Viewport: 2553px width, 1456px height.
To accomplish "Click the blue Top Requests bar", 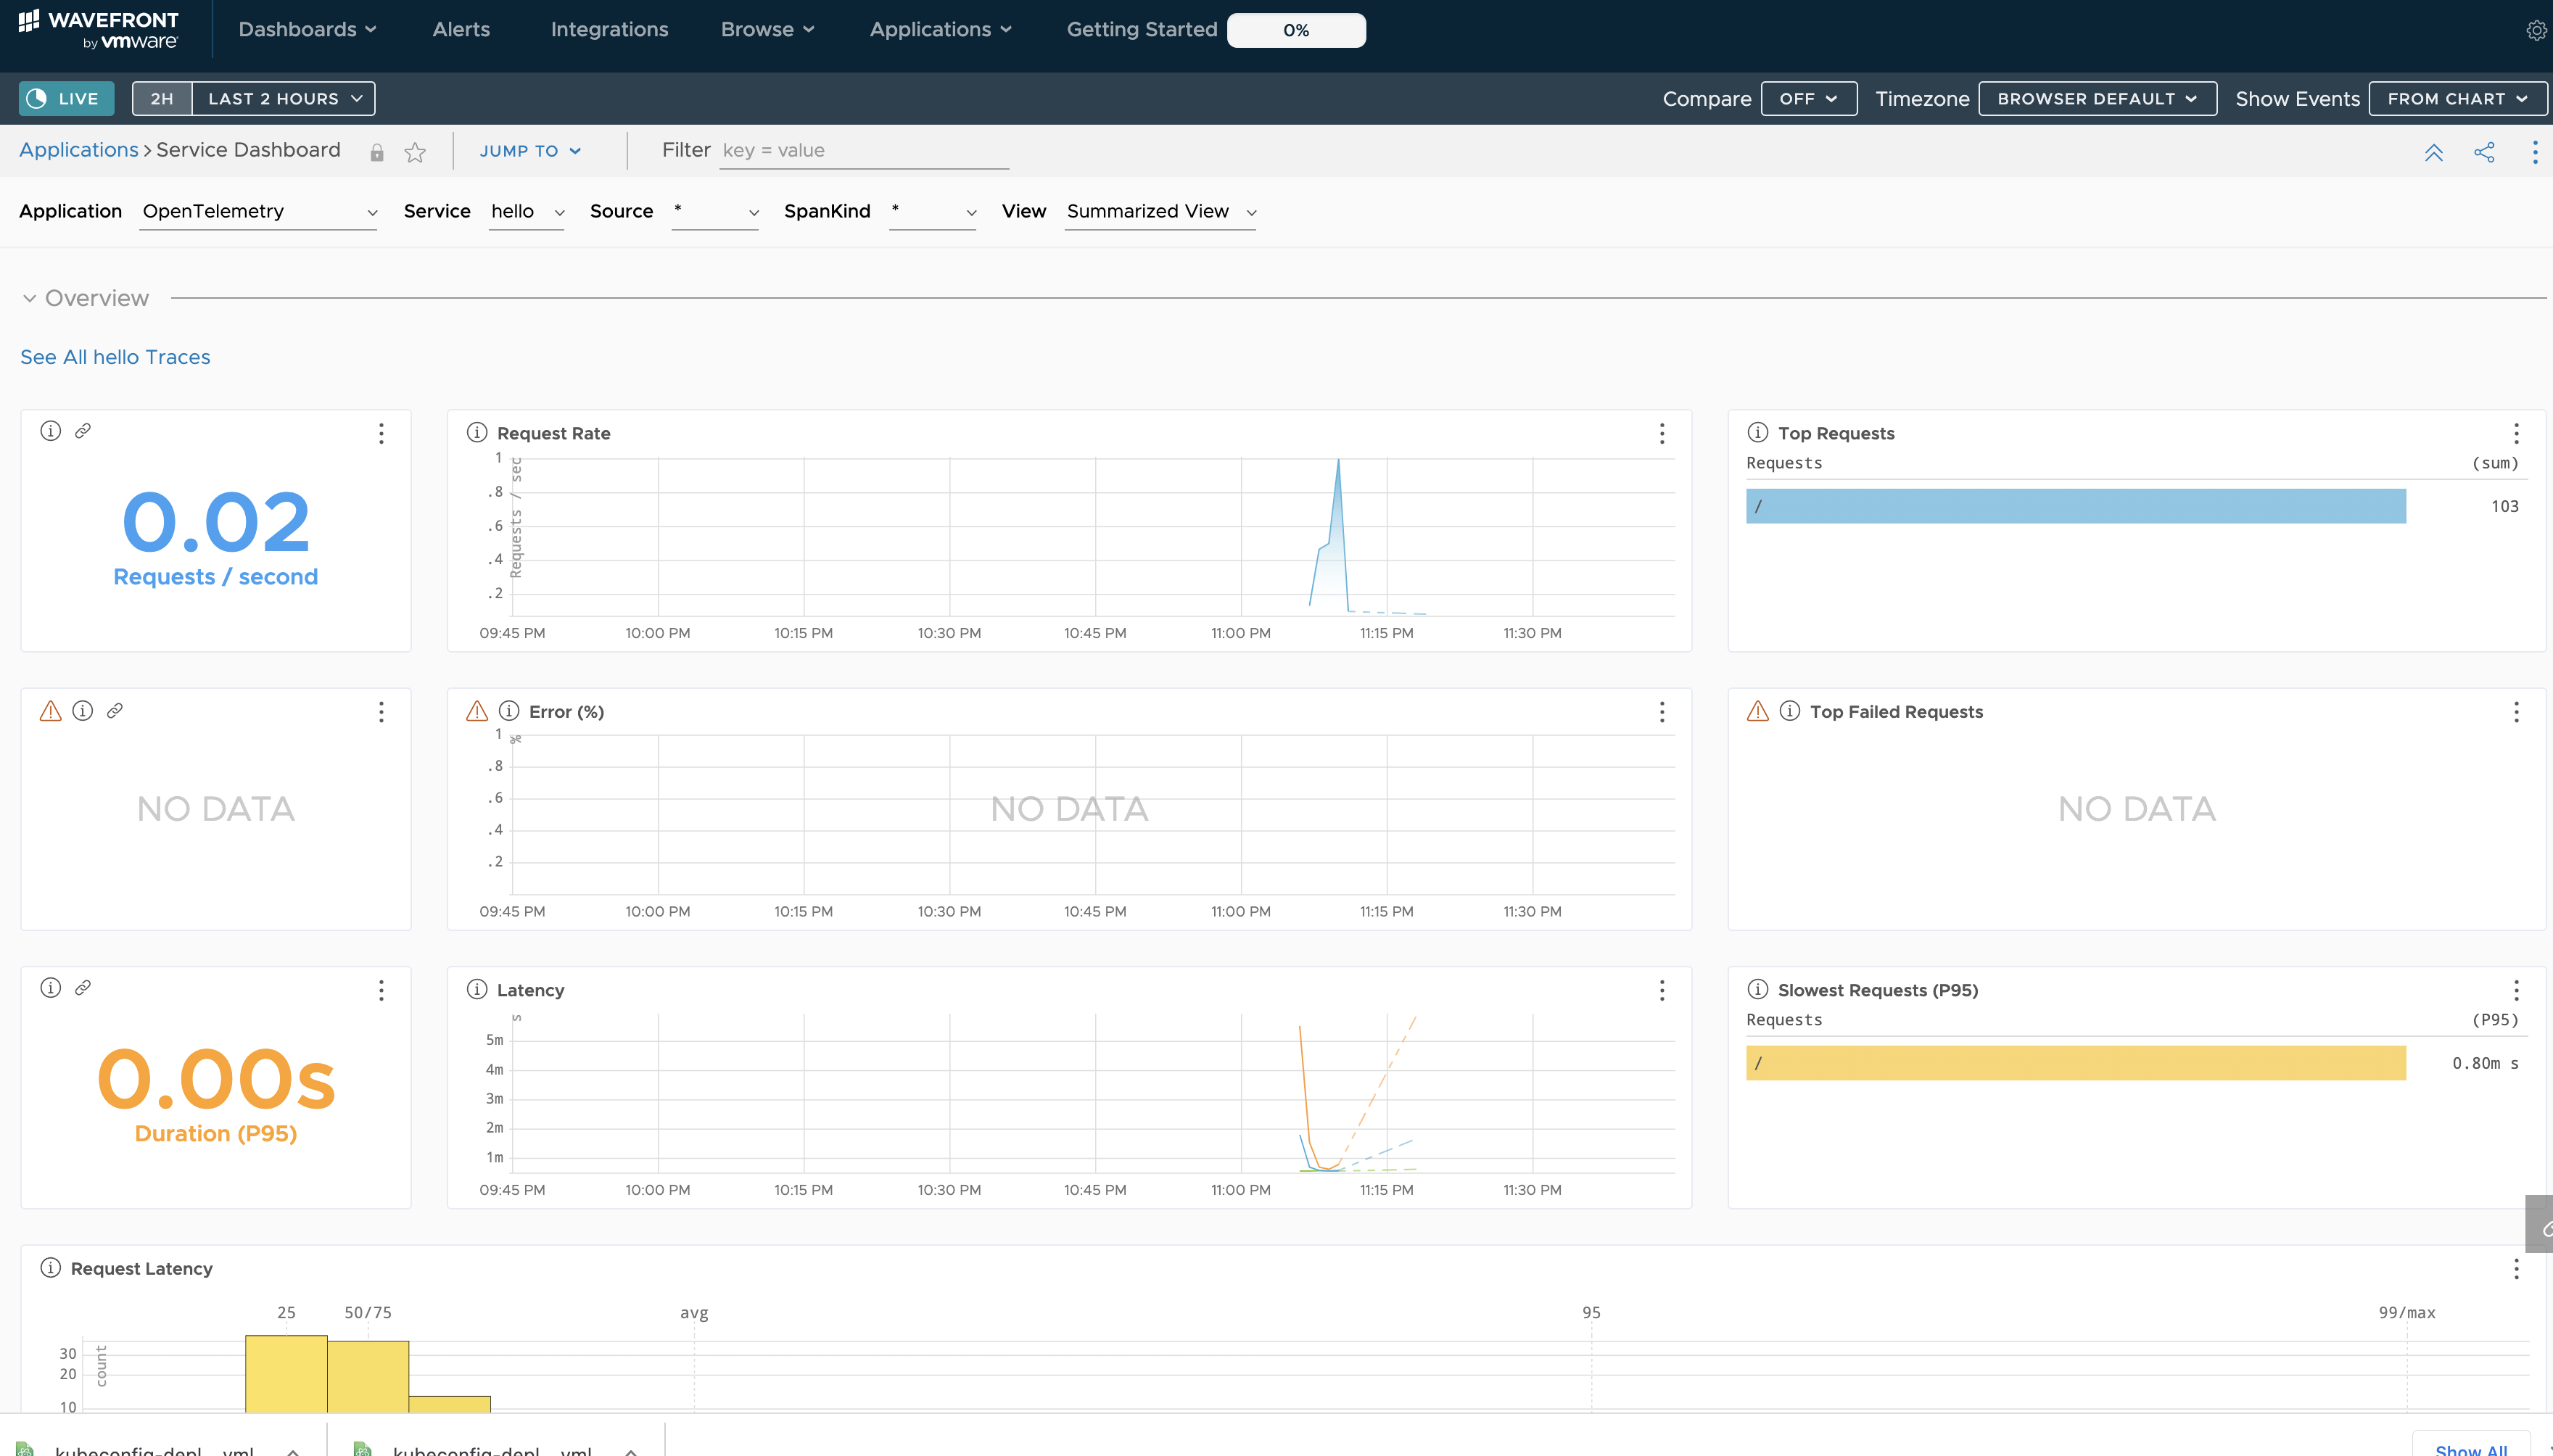I will (2075, 506).
